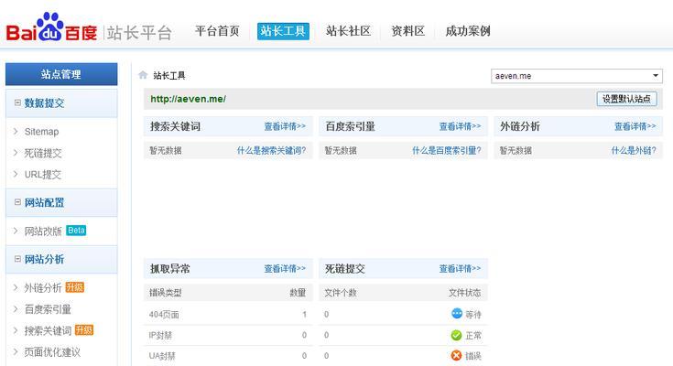The height and width of the screenshot is (366, 673).
Task: Click the green 正常 checkmark icon
Action: (x=457, y=335)
